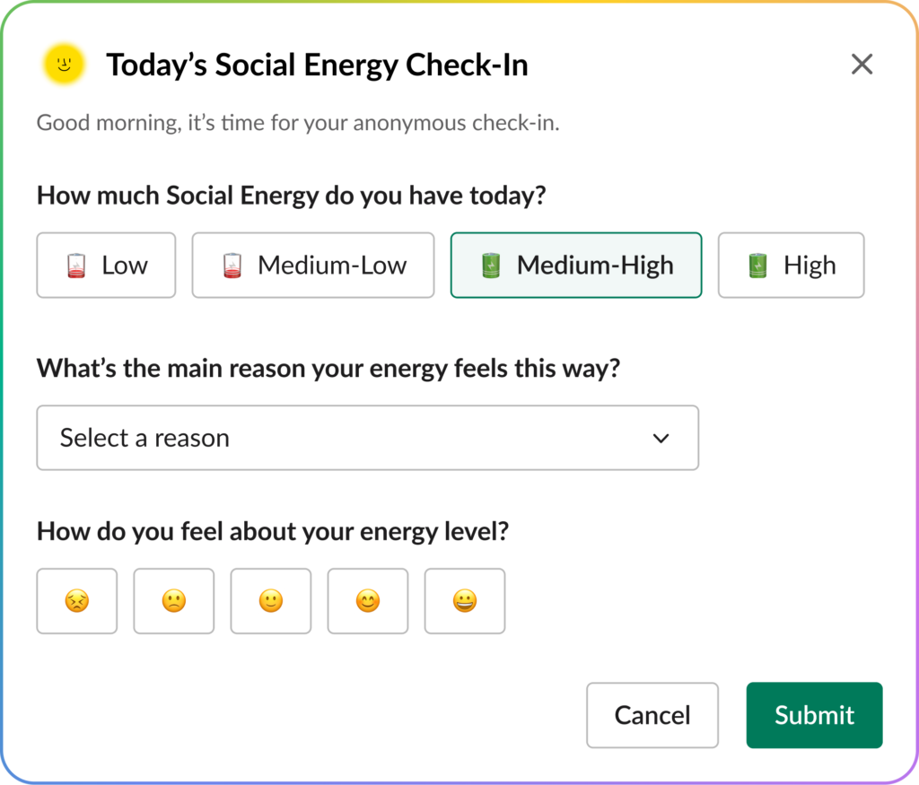
Task: Pick the big grinning face emoji
Action: coord(465,601)
